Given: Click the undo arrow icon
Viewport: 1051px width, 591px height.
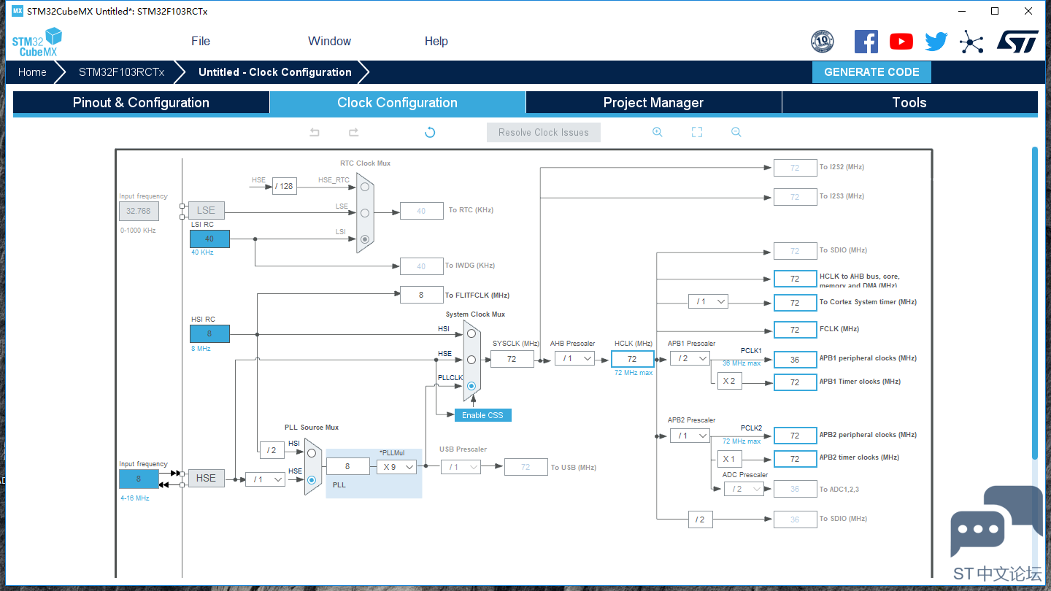Looking at the screenshot, I should pos(315,132).
